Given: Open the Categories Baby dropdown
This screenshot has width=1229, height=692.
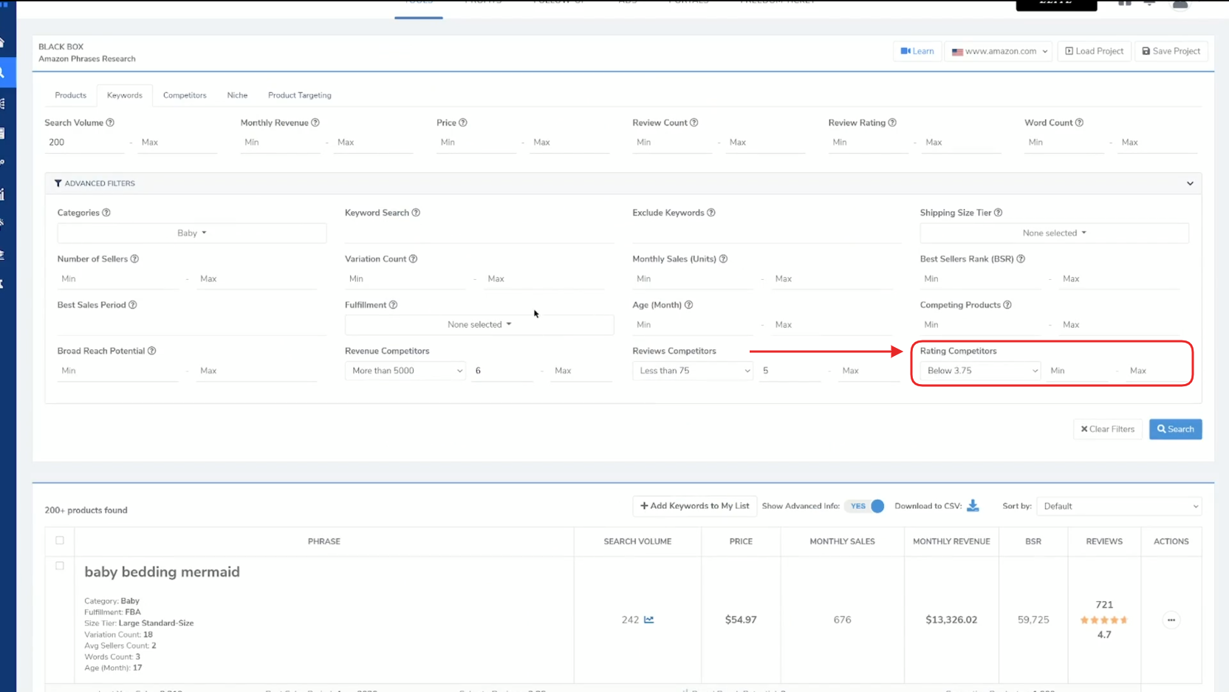Looking at the screenshot, I should tap(191, 233).
